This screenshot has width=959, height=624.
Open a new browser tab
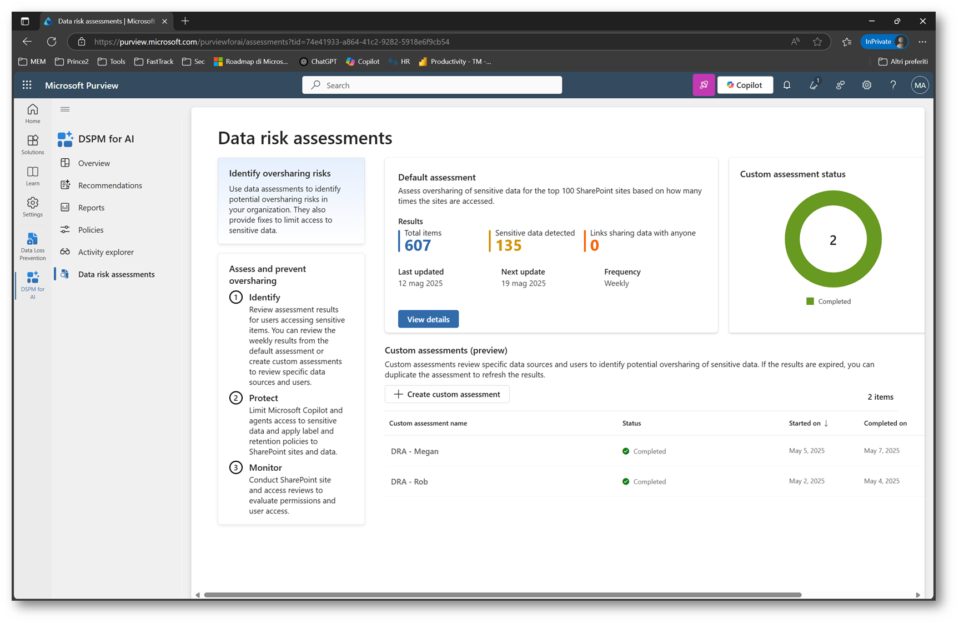point(185,21)
